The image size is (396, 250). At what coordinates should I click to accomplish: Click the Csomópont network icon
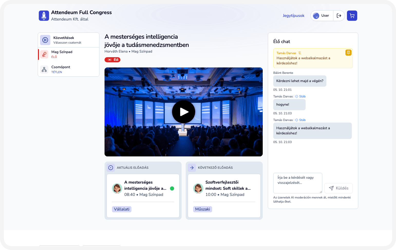[44, 69]
